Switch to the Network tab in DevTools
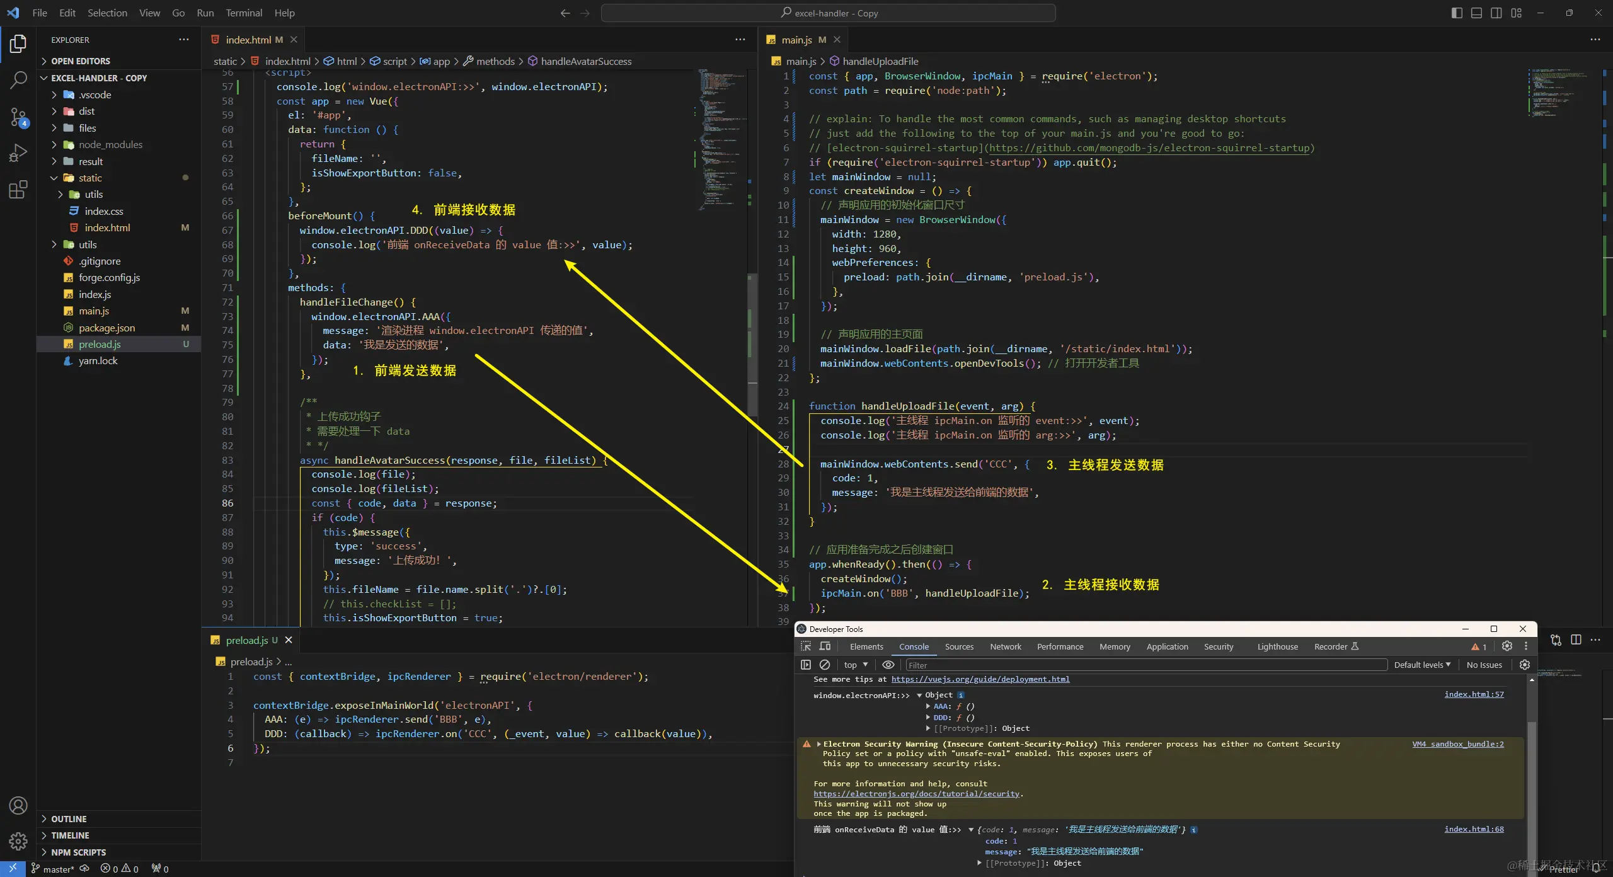The image size is (1613, 877). coord(1006,646)
